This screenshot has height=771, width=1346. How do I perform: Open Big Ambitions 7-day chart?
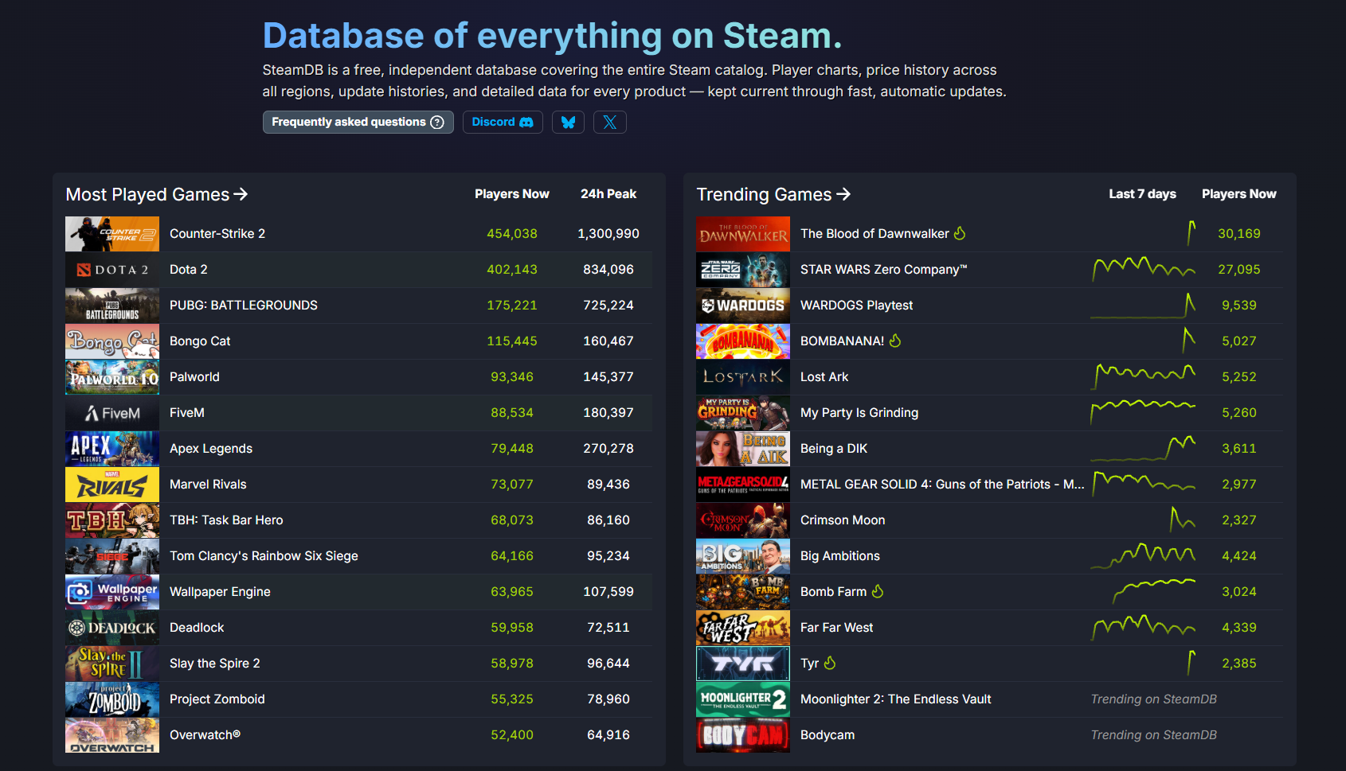(1143, 556)
